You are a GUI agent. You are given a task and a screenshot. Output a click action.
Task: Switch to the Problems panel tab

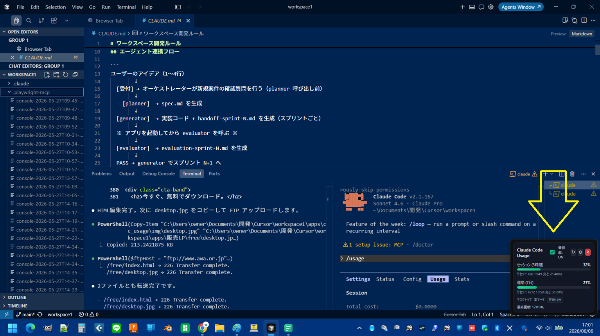coord(101,174)
